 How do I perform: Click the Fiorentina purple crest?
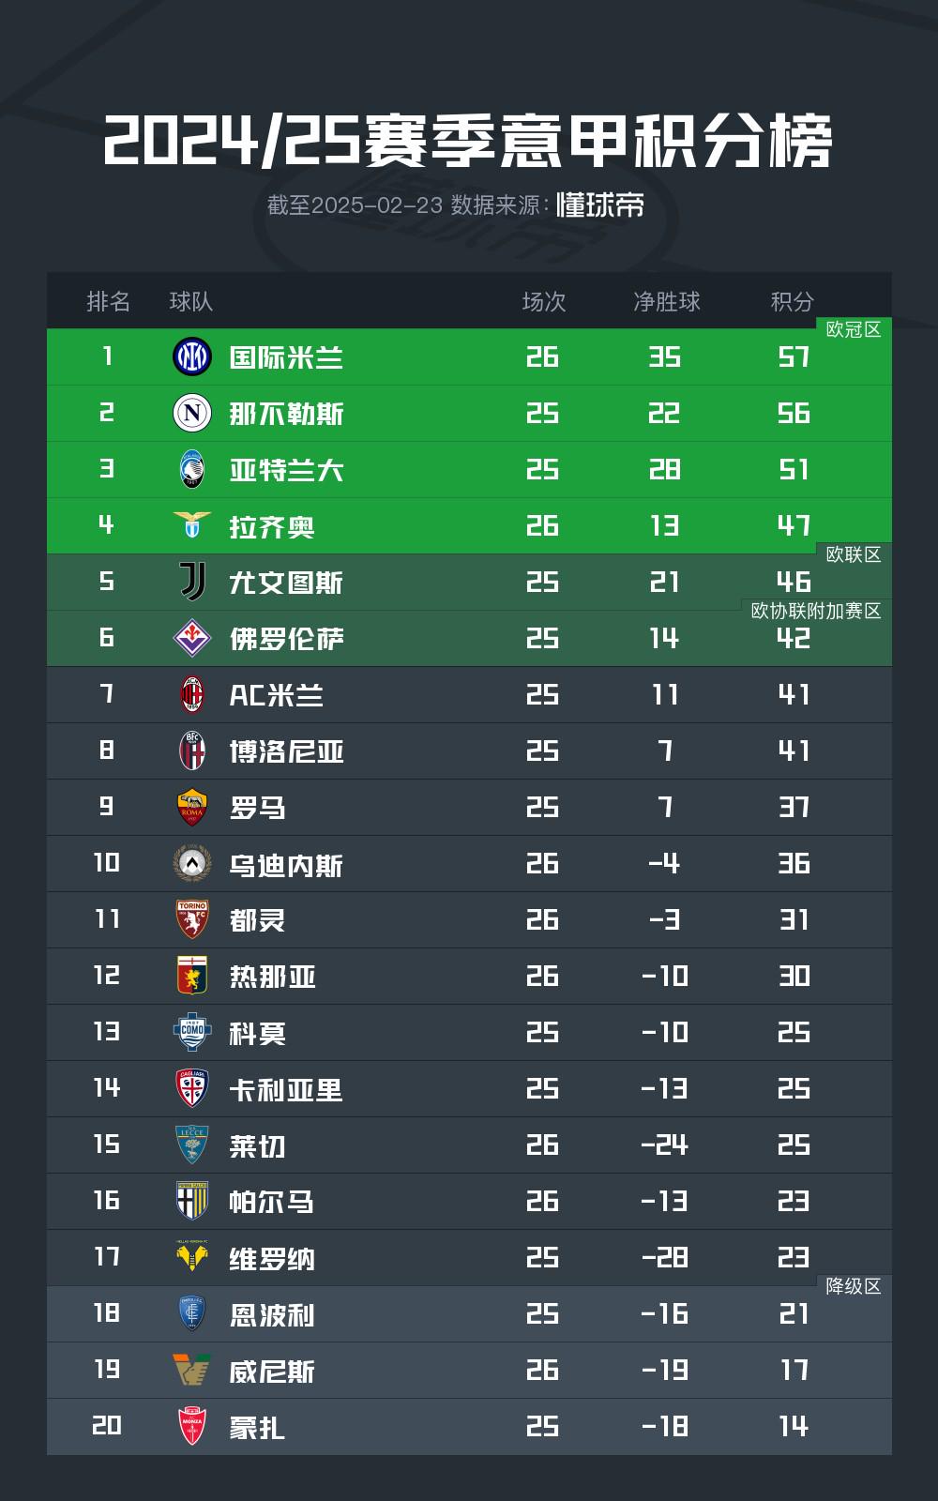192,638
